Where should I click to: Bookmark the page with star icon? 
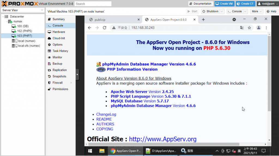[249, 28]
